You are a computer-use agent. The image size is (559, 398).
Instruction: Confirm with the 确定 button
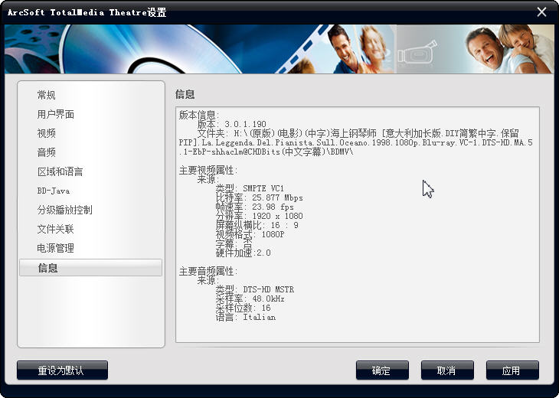click(x=383, y=370)
